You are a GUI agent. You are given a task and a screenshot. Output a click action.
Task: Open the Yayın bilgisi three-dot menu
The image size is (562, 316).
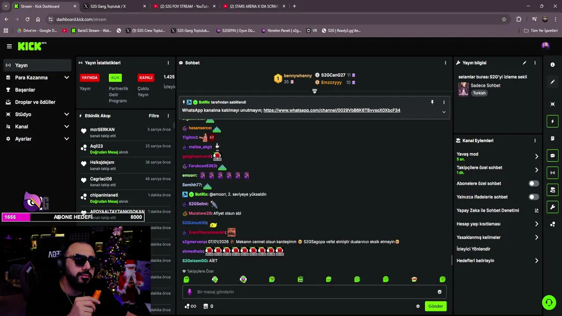tap(535, 63)
